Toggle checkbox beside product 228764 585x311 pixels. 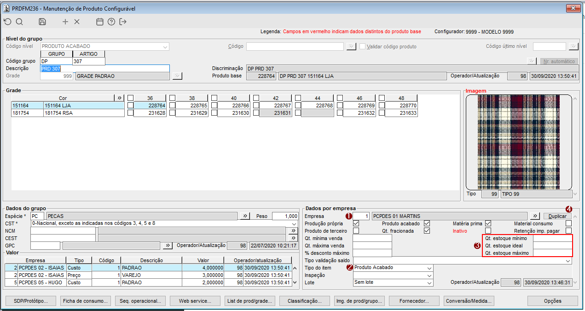tap(131, 106)
